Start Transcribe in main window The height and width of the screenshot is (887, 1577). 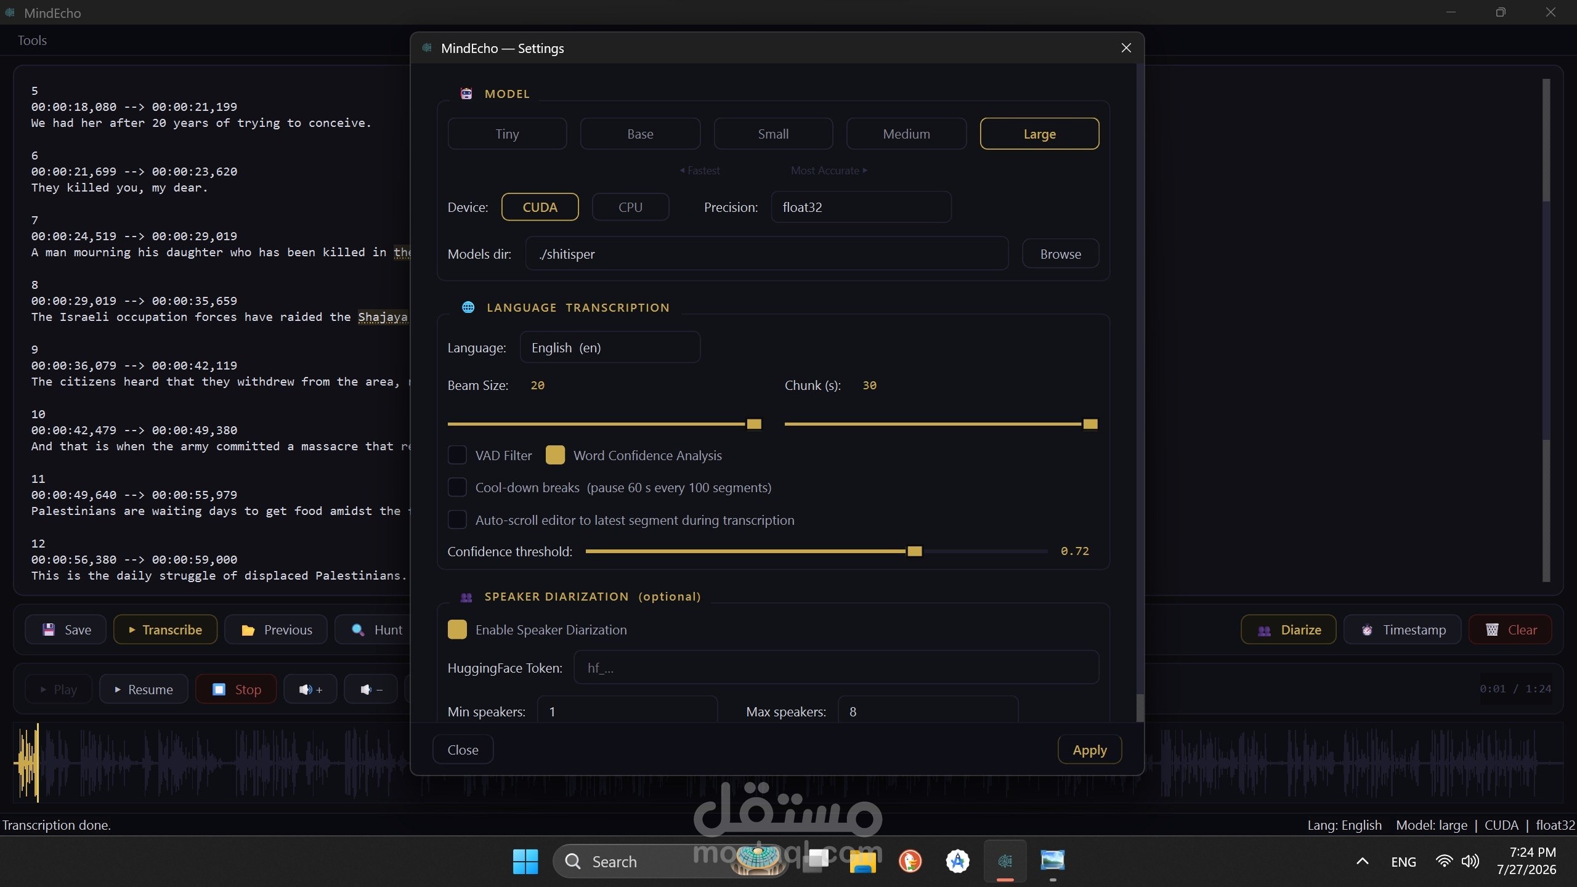click(x=165, y=630)
